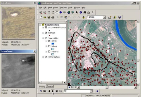The height and width of the screenshot is (97, 141).
Task: Open the Edit menu
Action: tap(45, 8)
